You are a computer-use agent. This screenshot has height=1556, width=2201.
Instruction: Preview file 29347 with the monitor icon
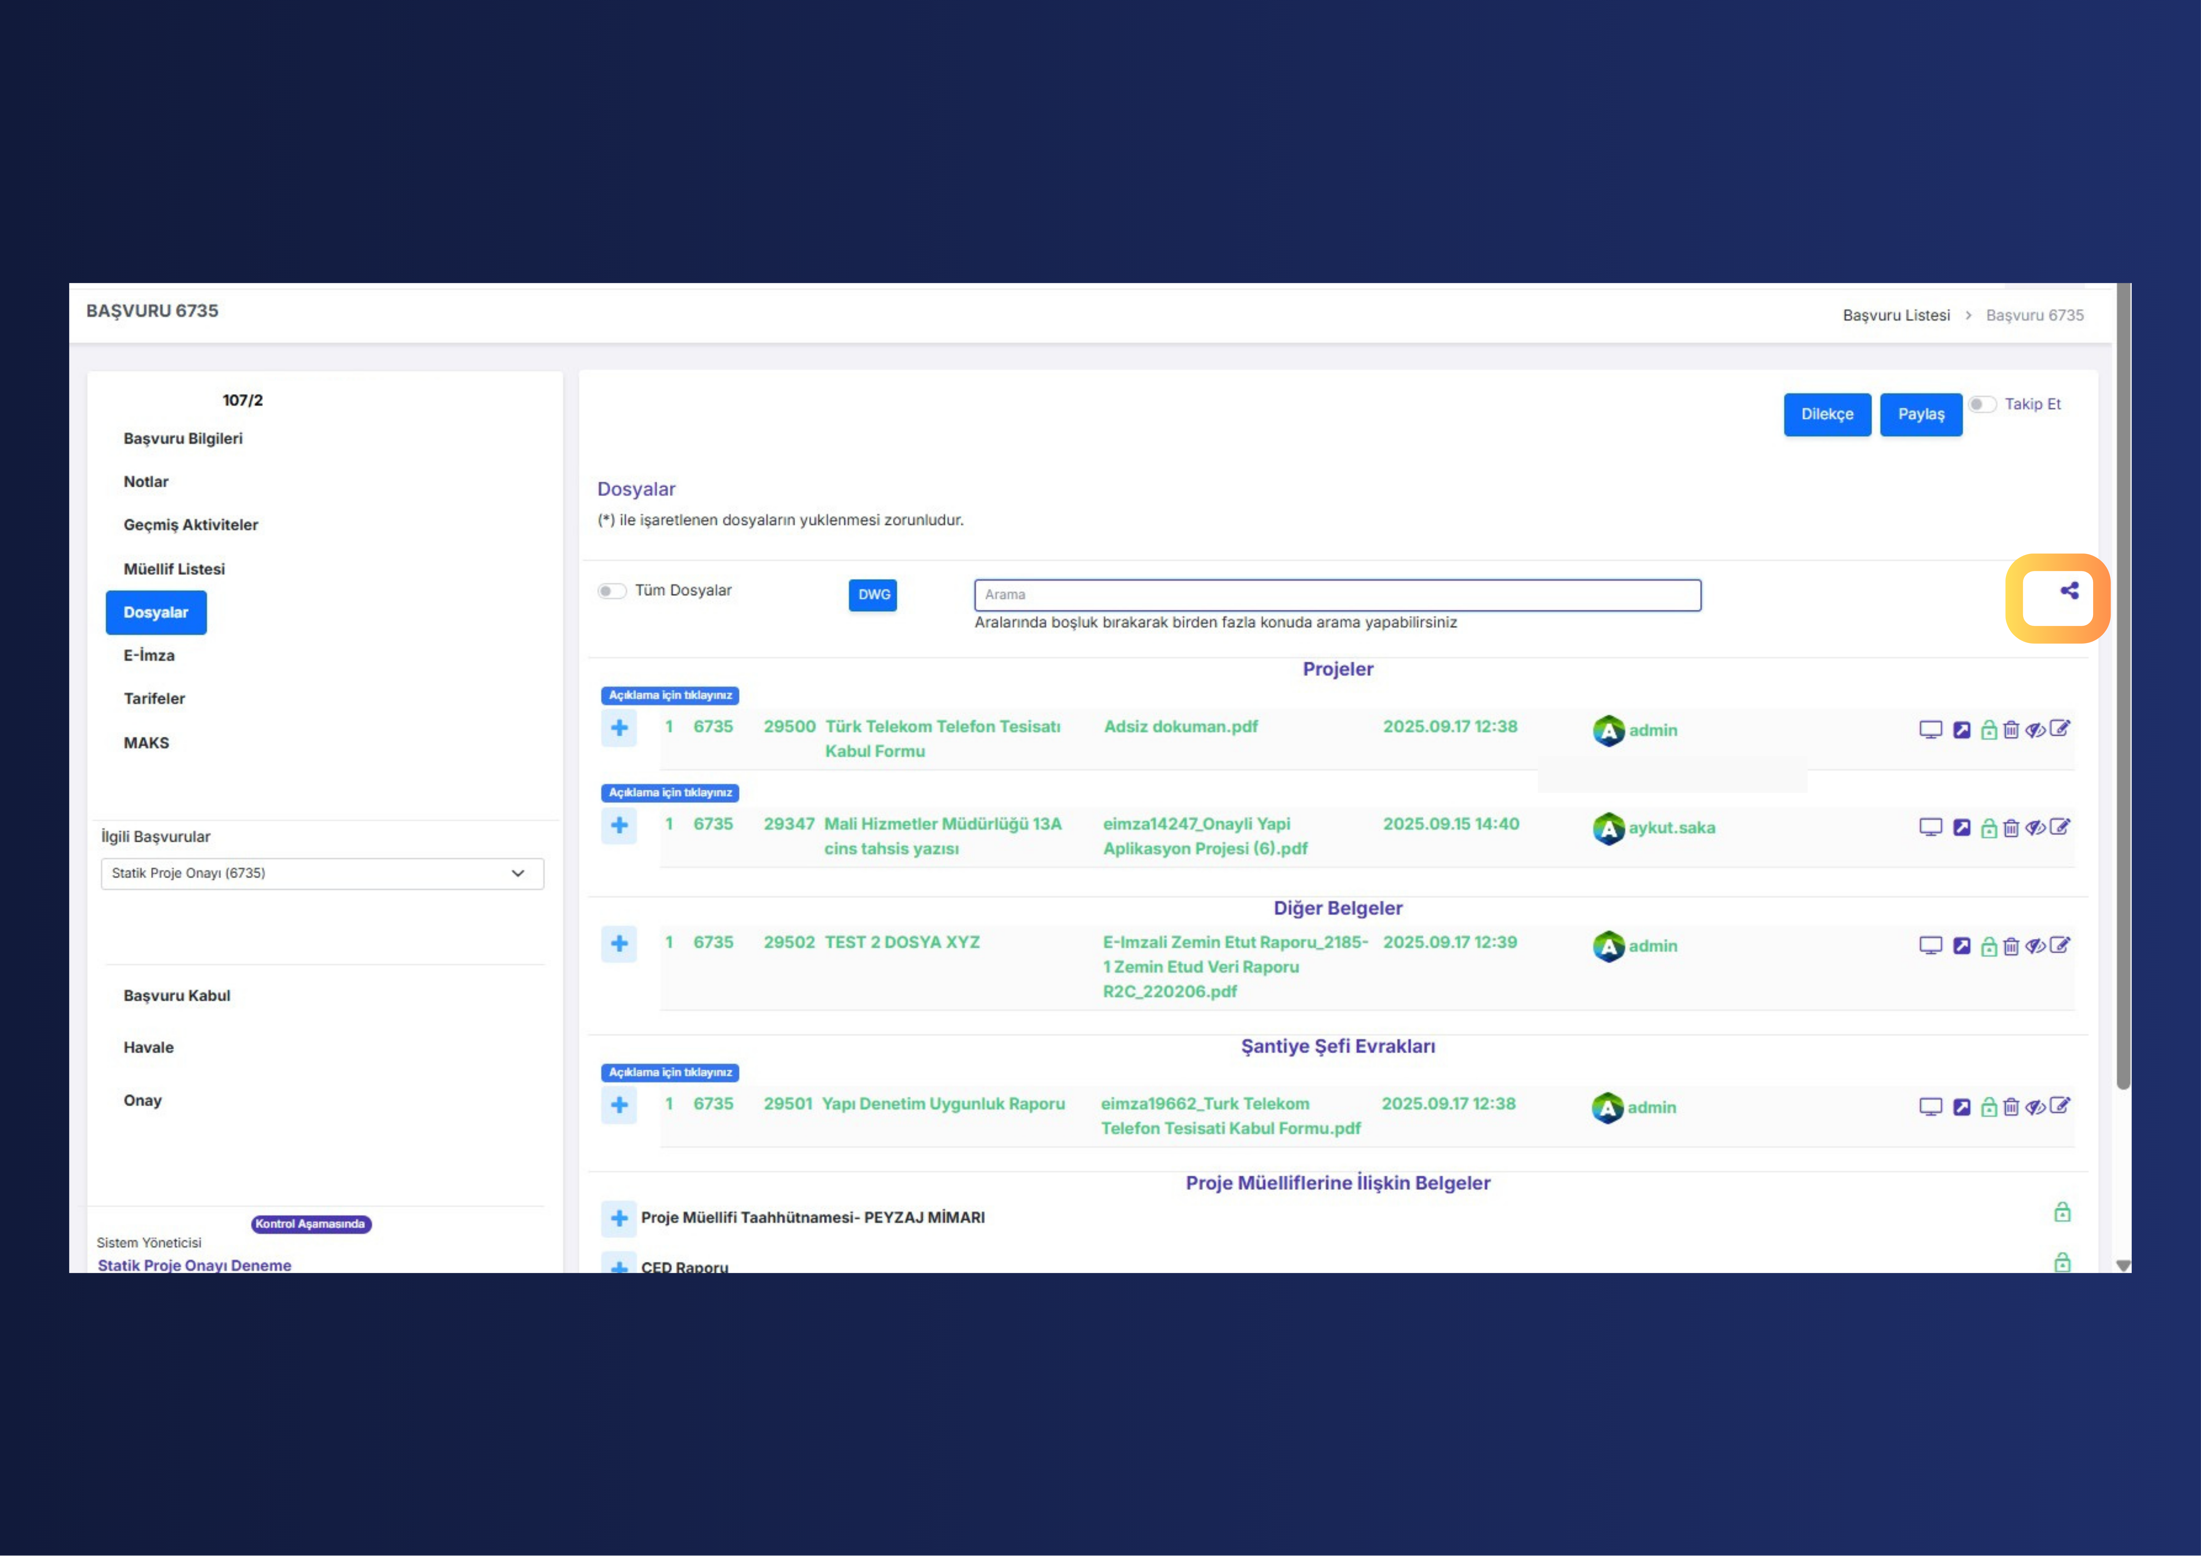coord(1931,827)
